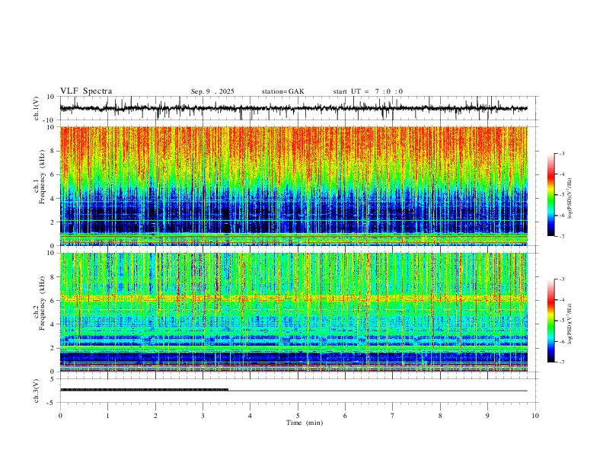
Task: Click time axis tick label "3"
Action: click(203, 416)
